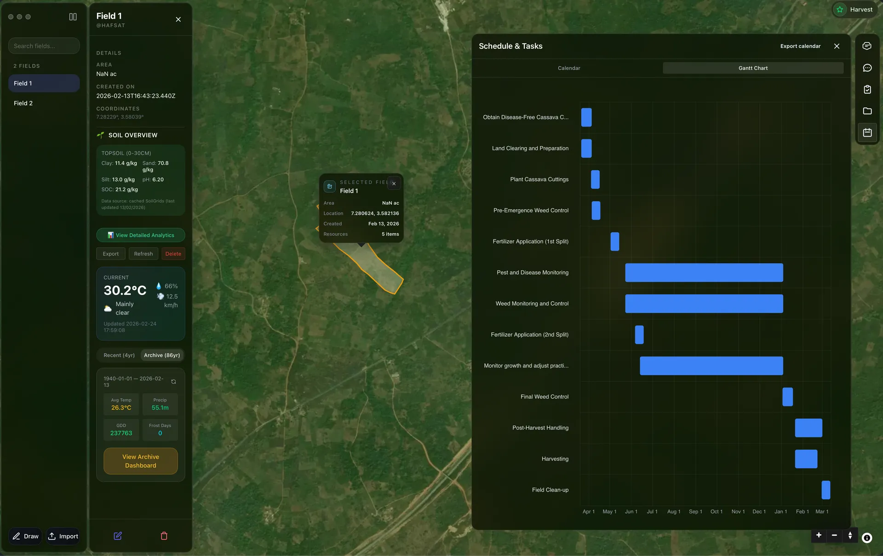
Task: Click the Pest and Disease Monitoring Gantt bar
Action: 704,273
